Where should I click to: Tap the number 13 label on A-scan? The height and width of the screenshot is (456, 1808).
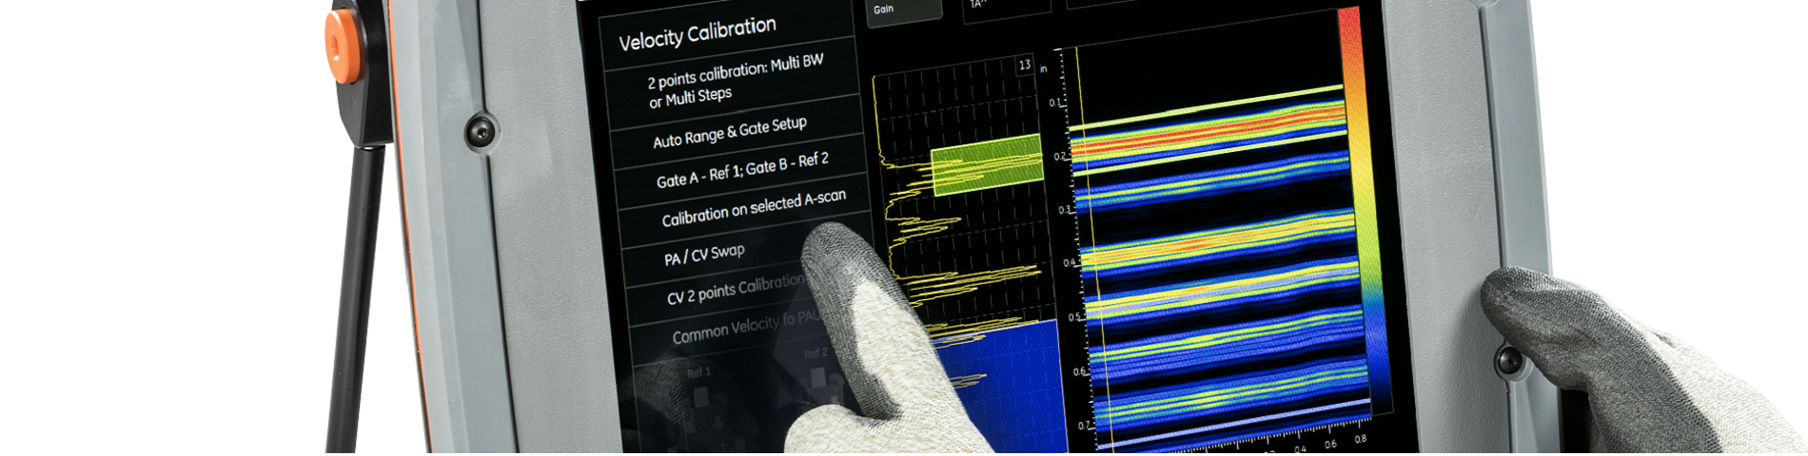pyautogui.click(x=1024, y=66)
